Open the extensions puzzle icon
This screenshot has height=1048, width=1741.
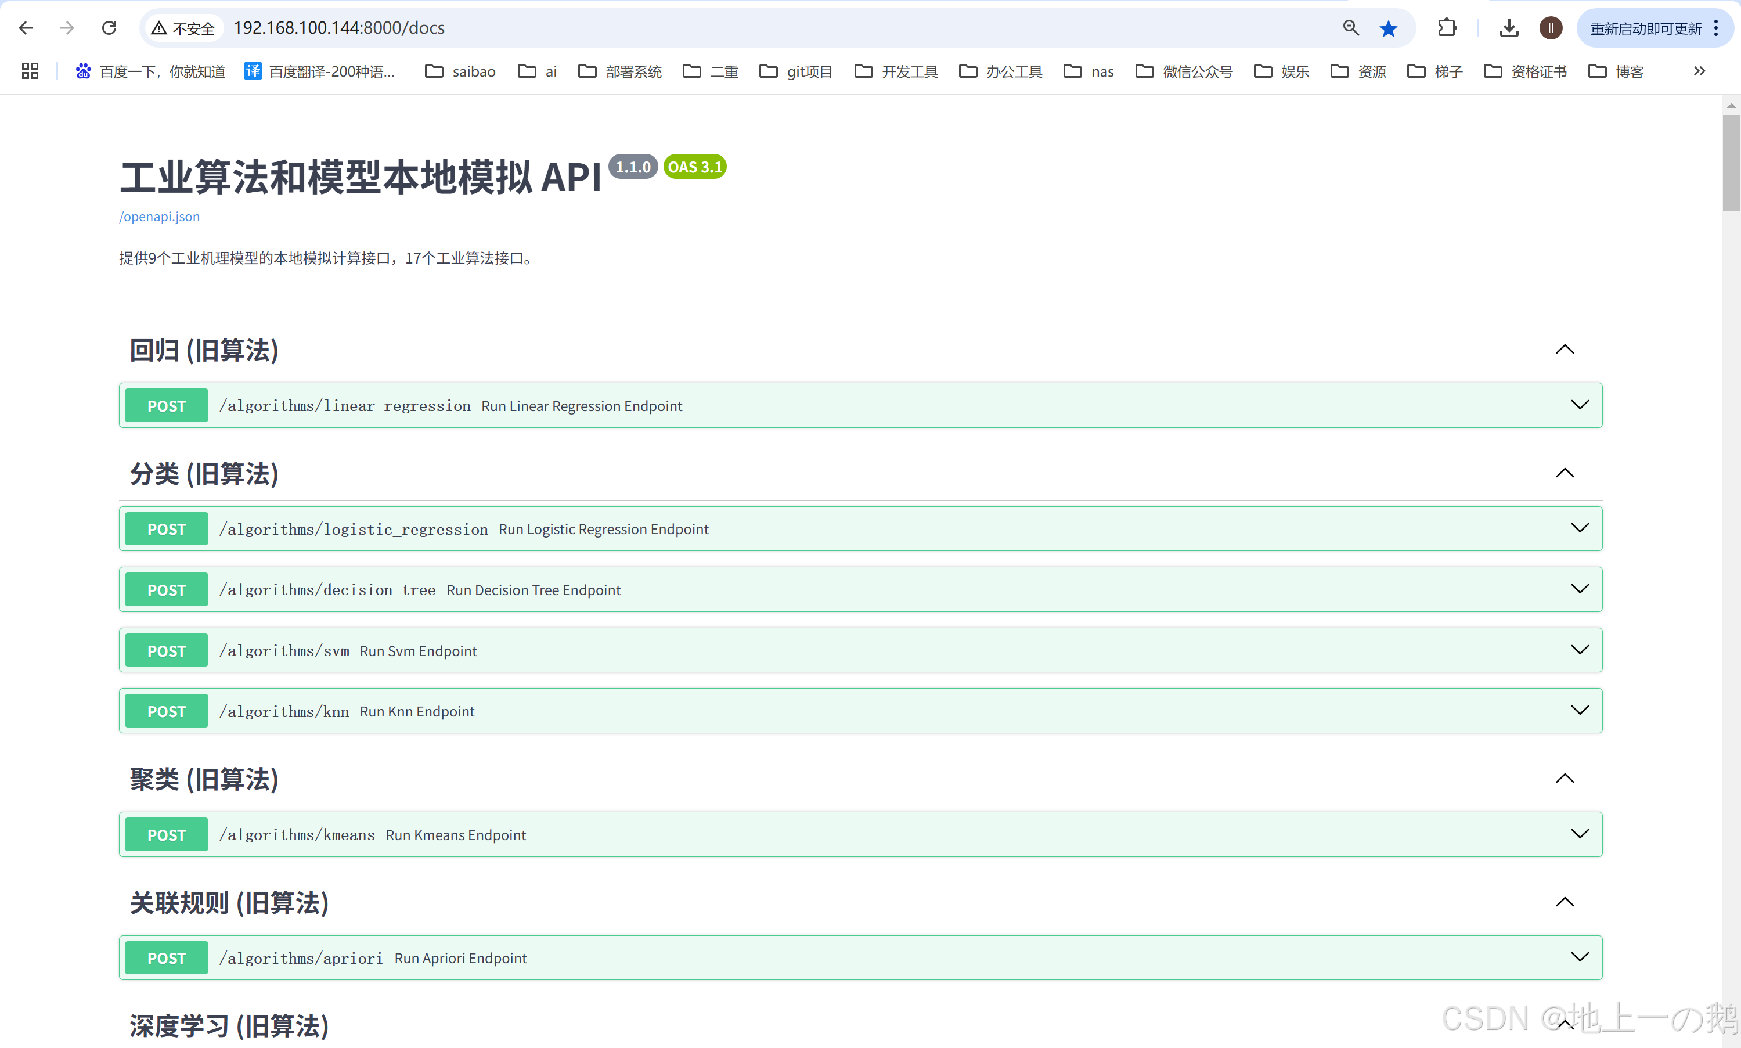[1447, 27]
